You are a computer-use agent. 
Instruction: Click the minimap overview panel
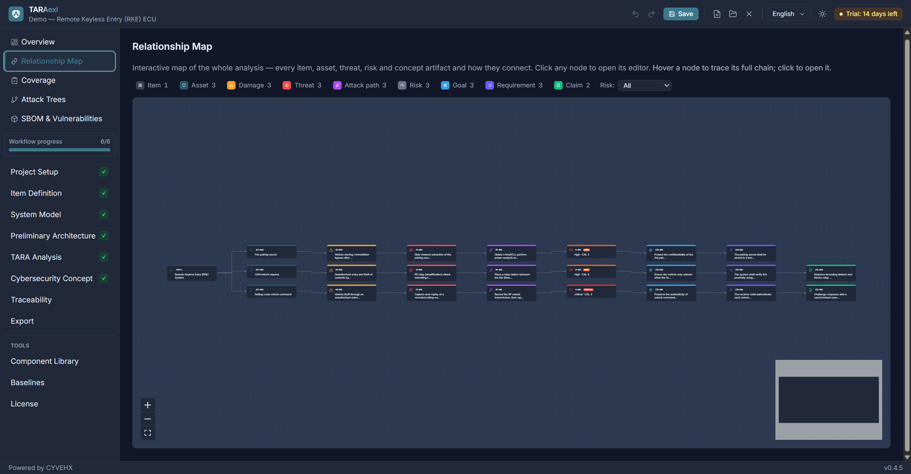(828, 400)
